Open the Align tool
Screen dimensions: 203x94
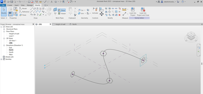pyautogui.click(x=101, y=9)
